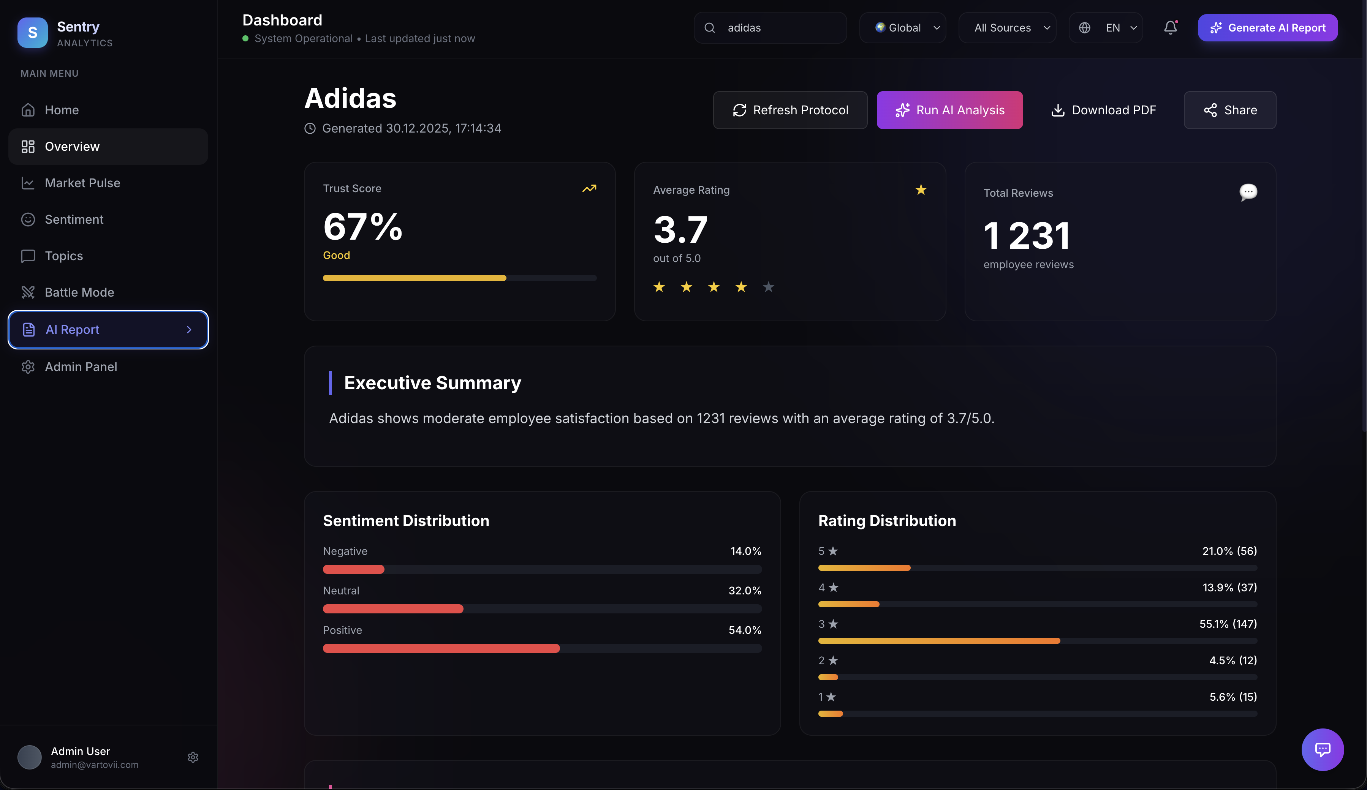Click the Admin User avatar
The image size is (1367, 790).
coord(29,757)
